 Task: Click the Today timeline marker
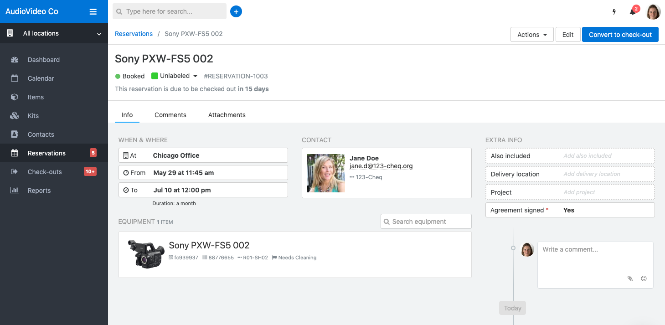513,308
